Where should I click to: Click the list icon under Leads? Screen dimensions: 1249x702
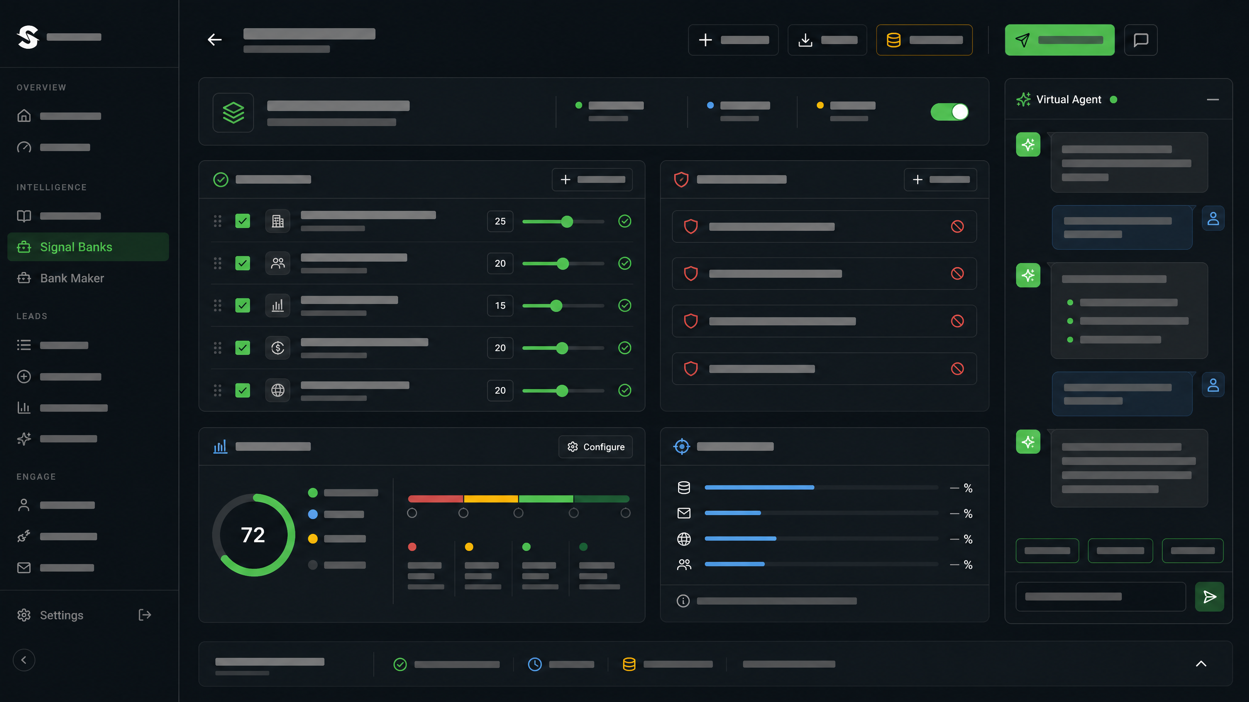click(x=24, y=345)
